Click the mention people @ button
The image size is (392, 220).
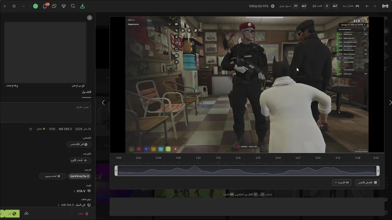pos(79,144)
